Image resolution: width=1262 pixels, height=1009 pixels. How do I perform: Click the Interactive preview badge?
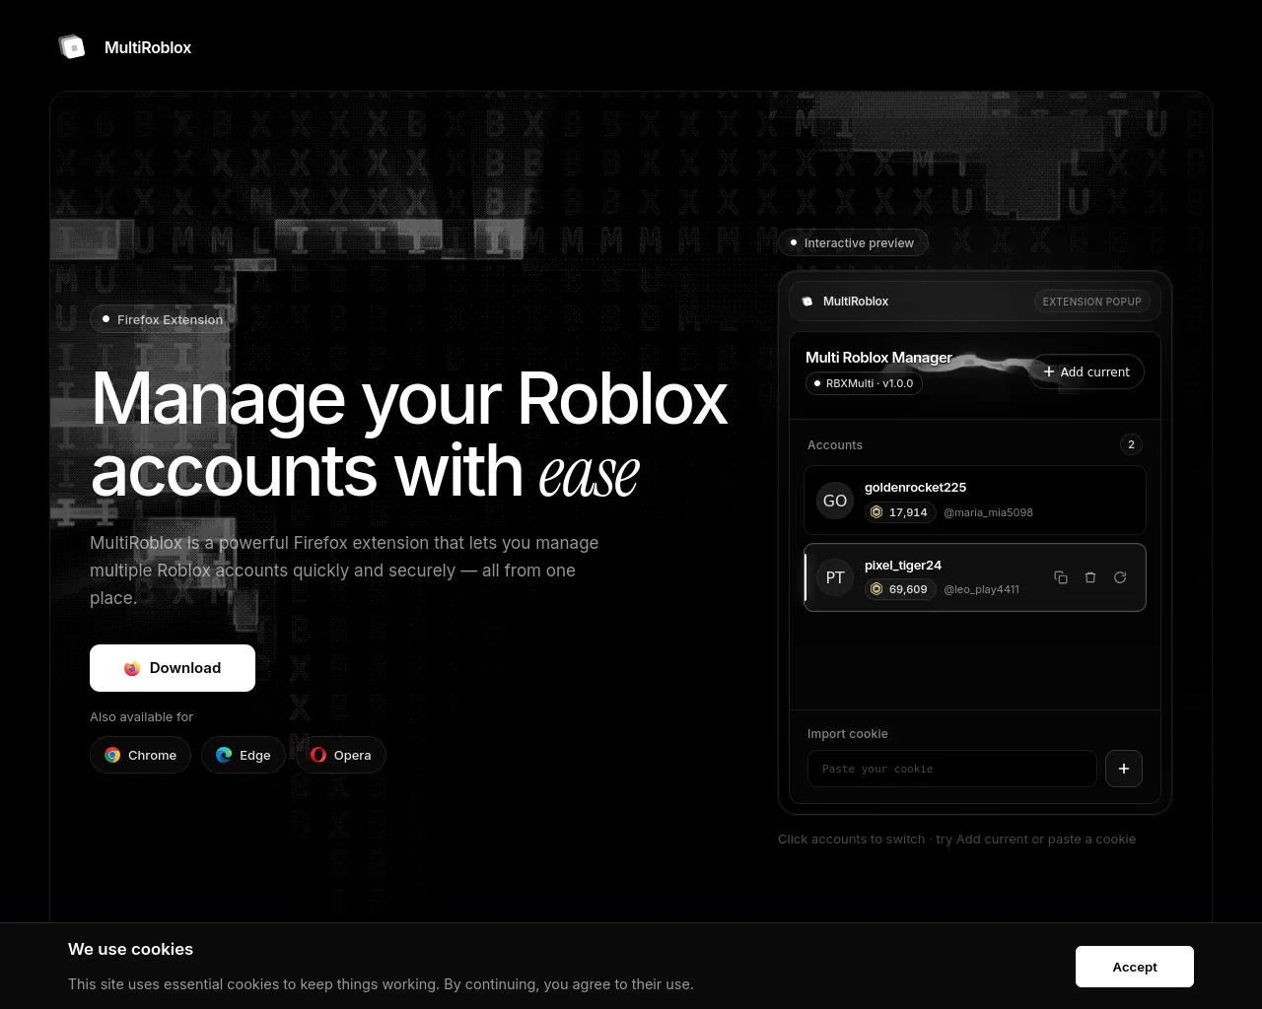[853, 242]
